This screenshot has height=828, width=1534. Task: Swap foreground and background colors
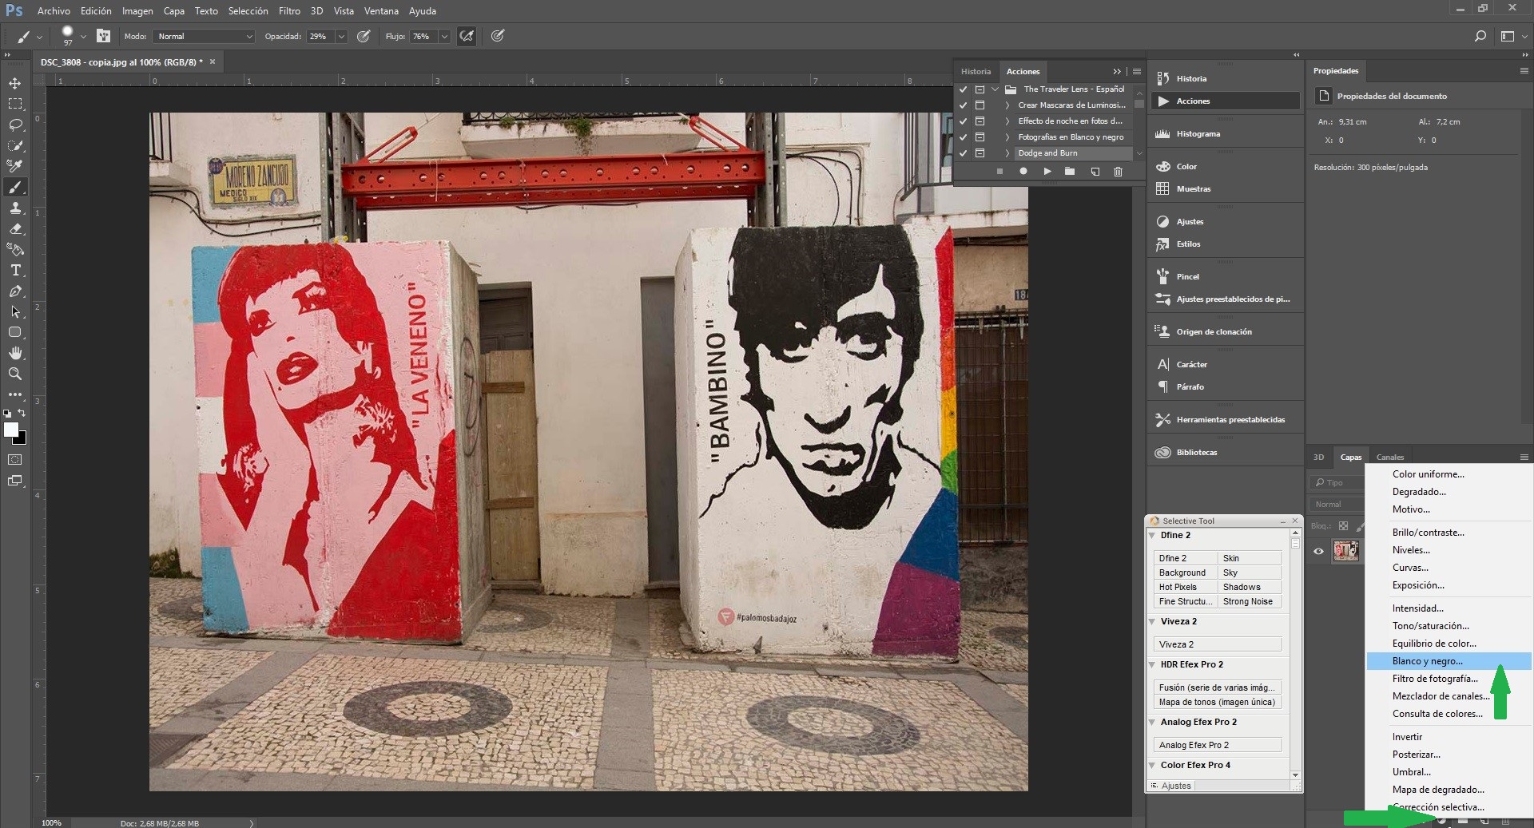click(x=22, y=414)
